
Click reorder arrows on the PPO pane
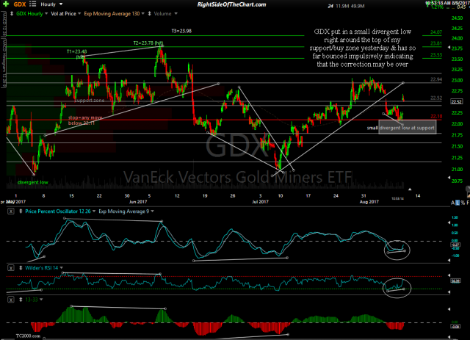tap(21, 211)
